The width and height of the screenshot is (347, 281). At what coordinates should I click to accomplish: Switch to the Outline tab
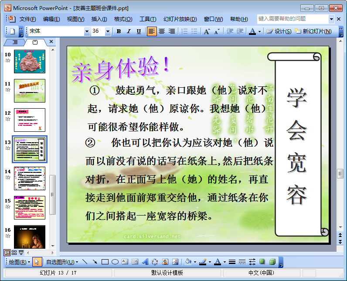15,42
